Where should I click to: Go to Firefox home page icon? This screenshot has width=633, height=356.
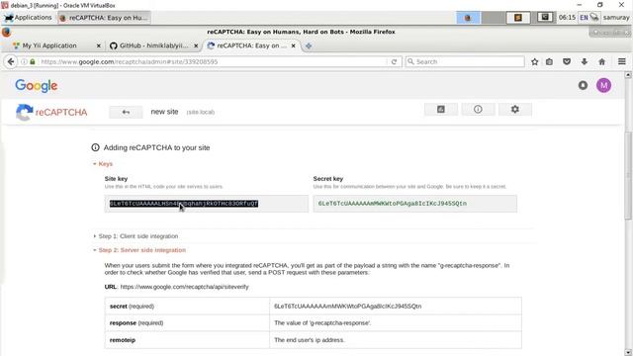(x=602, y=61)
